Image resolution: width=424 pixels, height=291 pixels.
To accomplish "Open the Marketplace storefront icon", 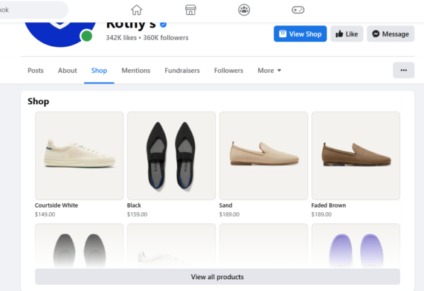I will click(190, 10).
